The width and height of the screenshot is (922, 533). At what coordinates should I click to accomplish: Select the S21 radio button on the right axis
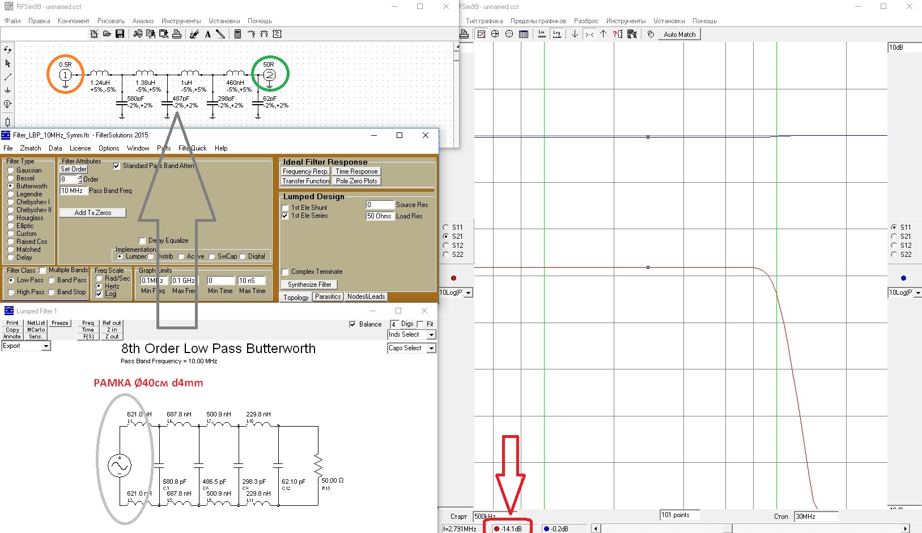coord(894,237)
